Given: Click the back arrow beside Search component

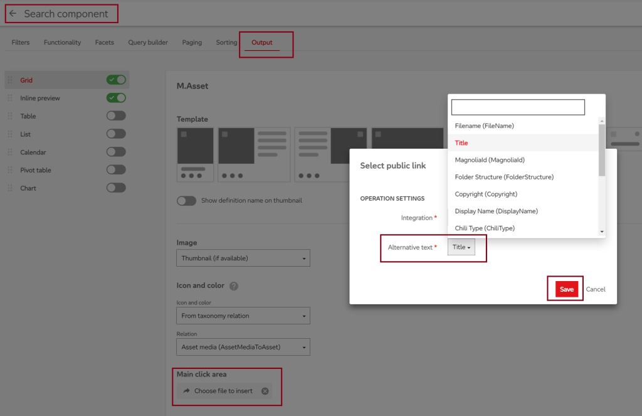Looking at the screenshot, I should click(13, 14).
